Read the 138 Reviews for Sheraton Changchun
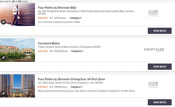 click(x=61, y=87)
